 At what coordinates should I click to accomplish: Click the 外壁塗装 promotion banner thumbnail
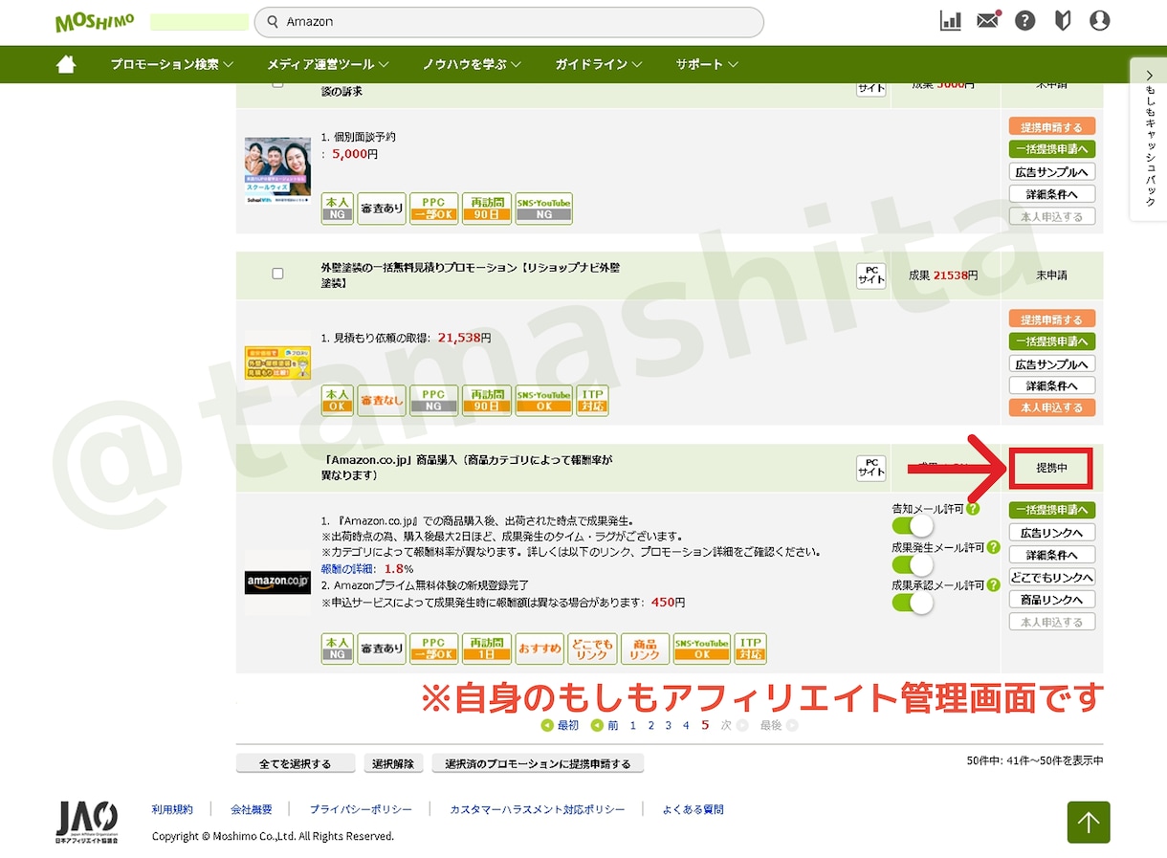(x=277, y=363)
